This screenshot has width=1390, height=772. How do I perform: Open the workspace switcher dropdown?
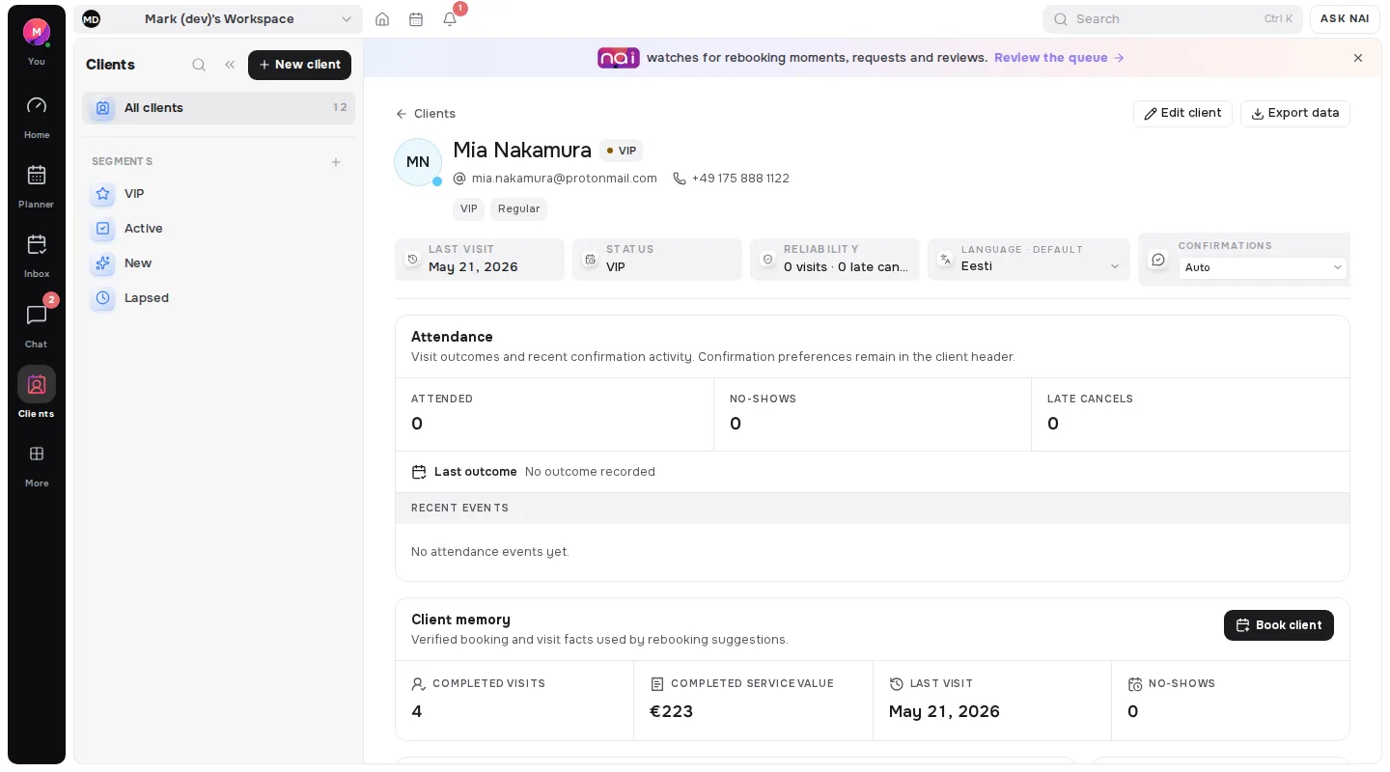pos(218,19)
